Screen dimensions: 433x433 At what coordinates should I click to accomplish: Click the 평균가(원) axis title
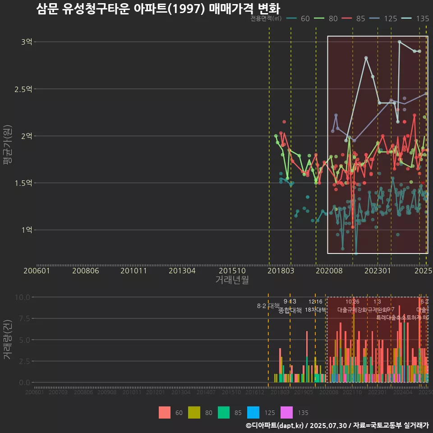[8, 145]
